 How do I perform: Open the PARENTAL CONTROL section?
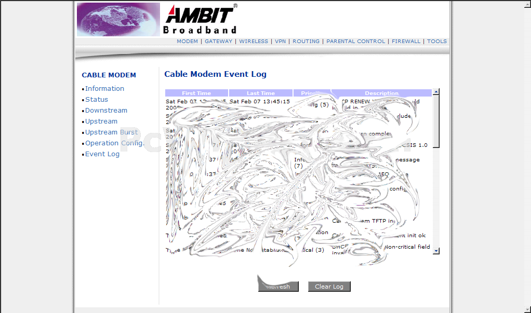coord(355,42)
